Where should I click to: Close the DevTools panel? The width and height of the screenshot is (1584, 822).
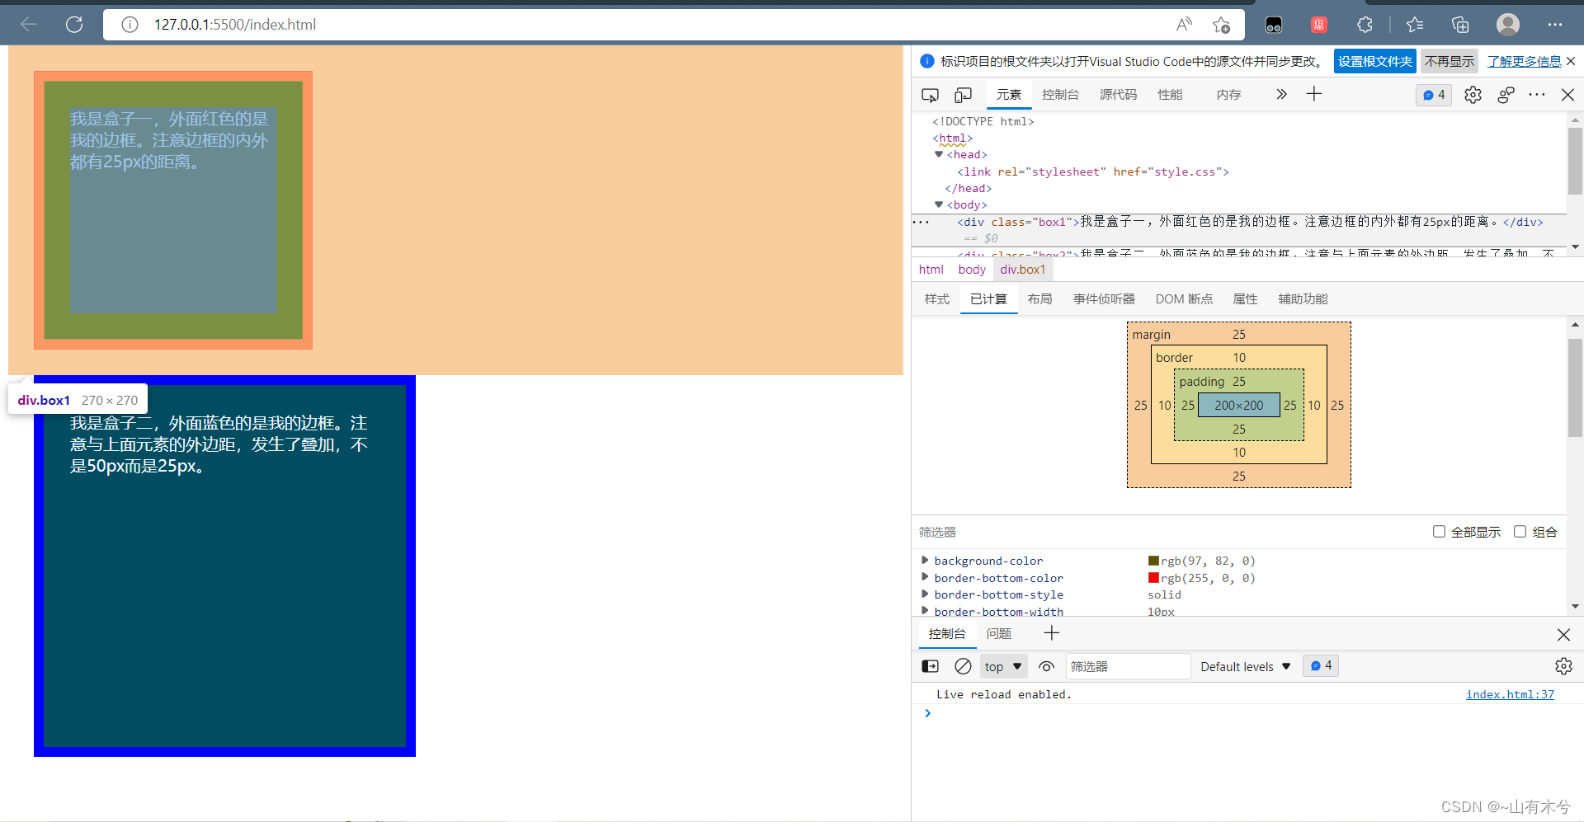pos(1567,95)
